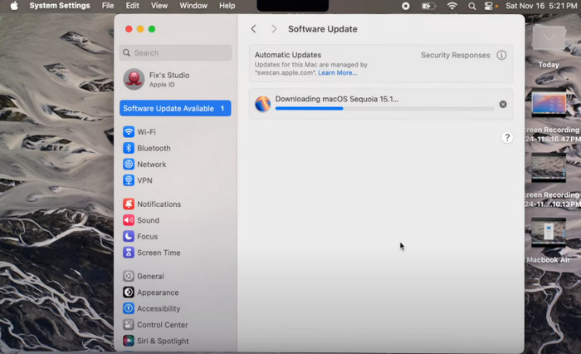The height and width of the screenshot is (354, 581).
Task: Open Wi-Fi status in menu bar
Action: [x=452, y=6]
